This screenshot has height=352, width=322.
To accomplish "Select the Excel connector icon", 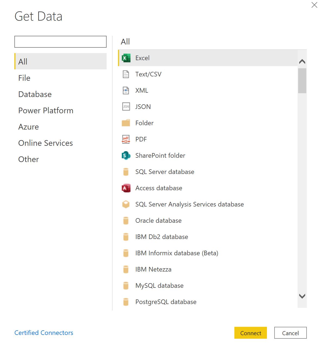I will 126,58.
